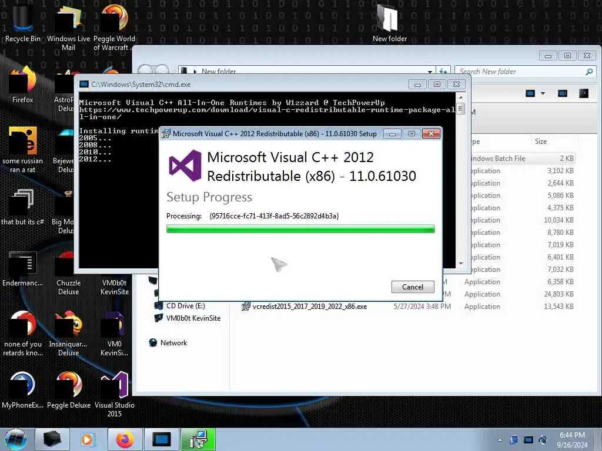The image size is (602, 451).
Task: Cancel the Visual C++ 2012 setup
Action: tap(413, 287)
